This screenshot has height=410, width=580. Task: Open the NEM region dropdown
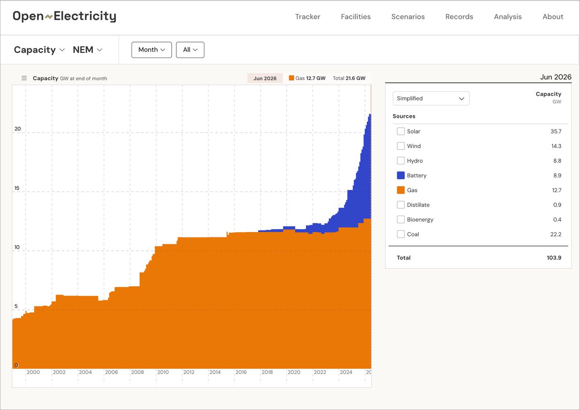87,50
